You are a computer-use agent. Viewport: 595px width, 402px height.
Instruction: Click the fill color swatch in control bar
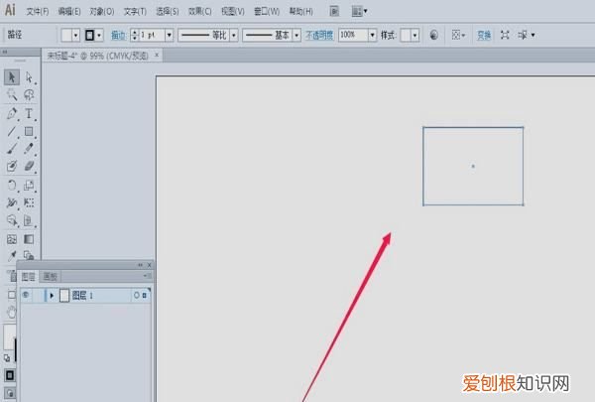(68, 35)
